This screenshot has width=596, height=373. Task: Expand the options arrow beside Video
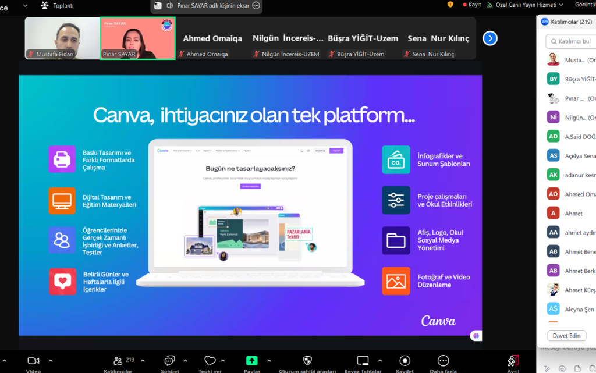pyautogui.click(x=51, y=360)
